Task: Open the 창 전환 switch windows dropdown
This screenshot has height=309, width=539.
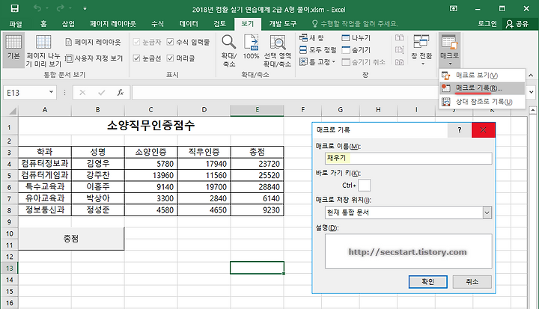Action: (x=421, y=50)
